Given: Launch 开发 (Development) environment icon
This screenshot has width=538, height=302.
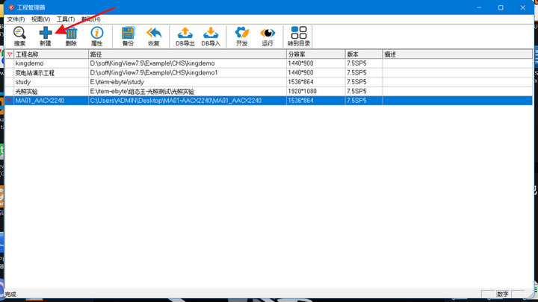Looking at the screenshot, I should pyautogui.click(x=241, y=34).
